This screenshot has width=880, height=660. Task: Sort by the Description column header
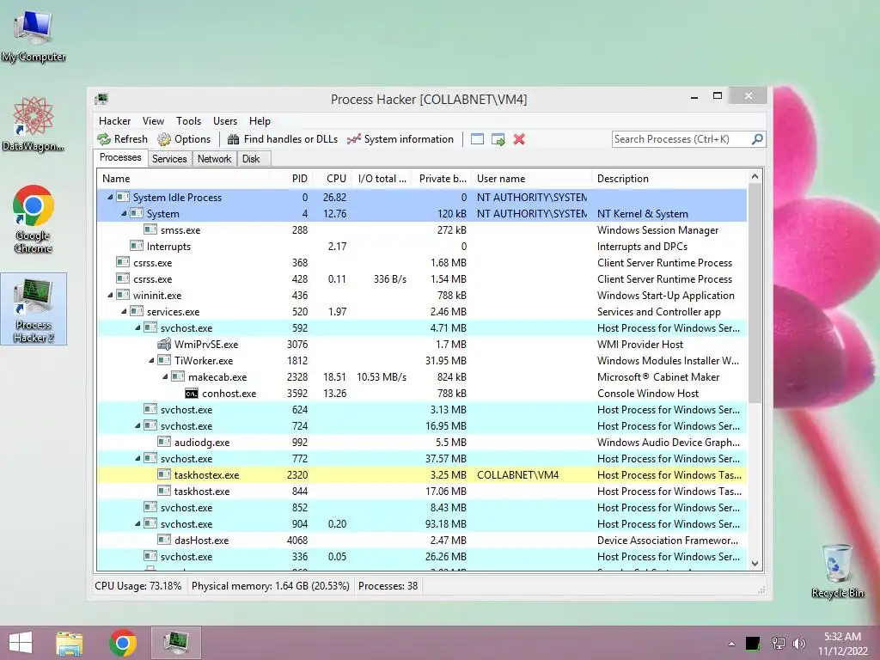669,179
